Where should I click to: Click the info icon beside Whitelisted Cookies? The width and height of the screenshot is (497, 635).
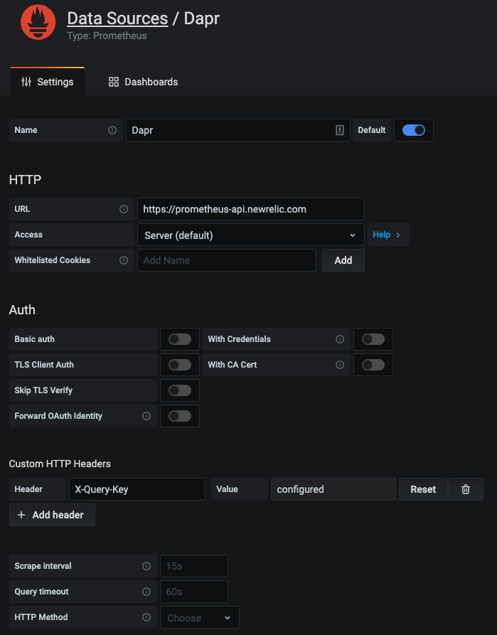coord(123,260)
